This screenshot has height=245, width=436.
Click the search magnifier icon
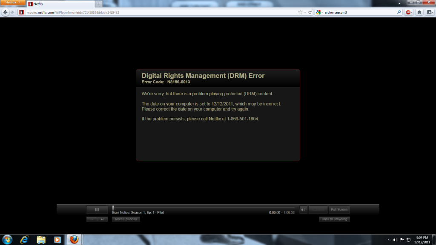click(399, 12)
